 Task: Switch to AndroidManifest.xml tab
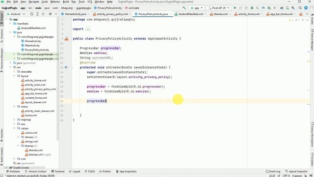point(191,14)
